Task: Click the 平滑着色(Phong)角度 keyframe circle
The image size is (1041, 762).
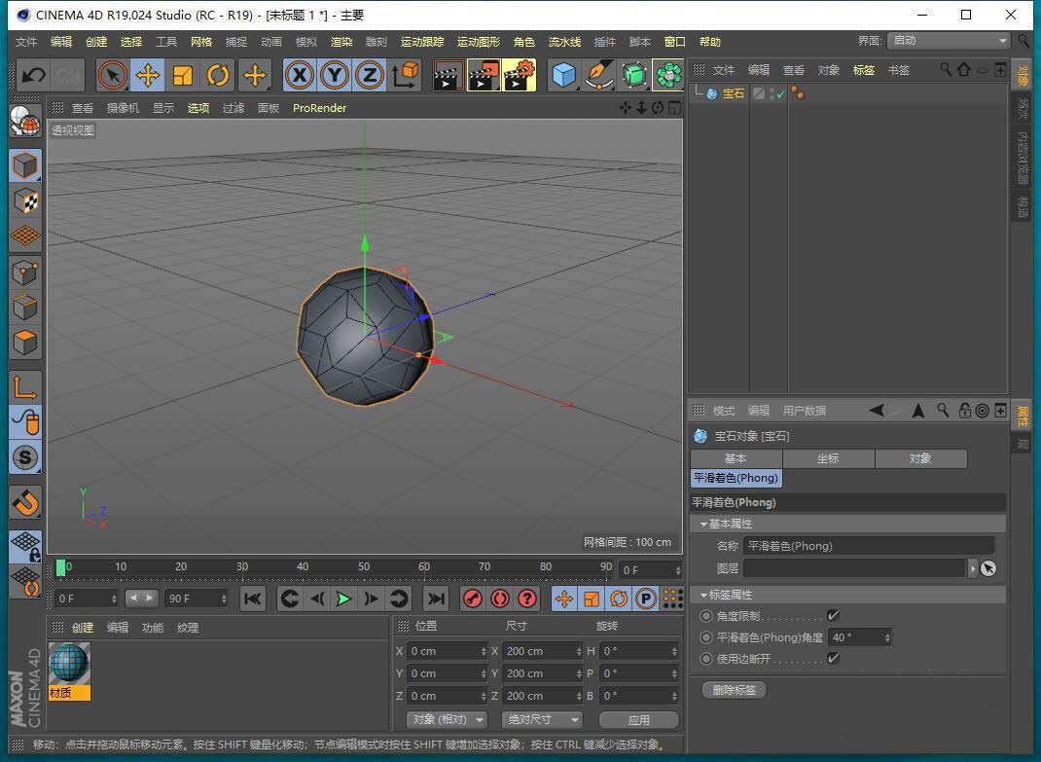Action: 706,637
